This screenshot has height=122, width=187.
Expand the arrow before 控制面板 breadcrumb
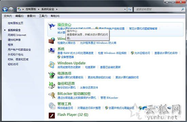click(23, 9)
